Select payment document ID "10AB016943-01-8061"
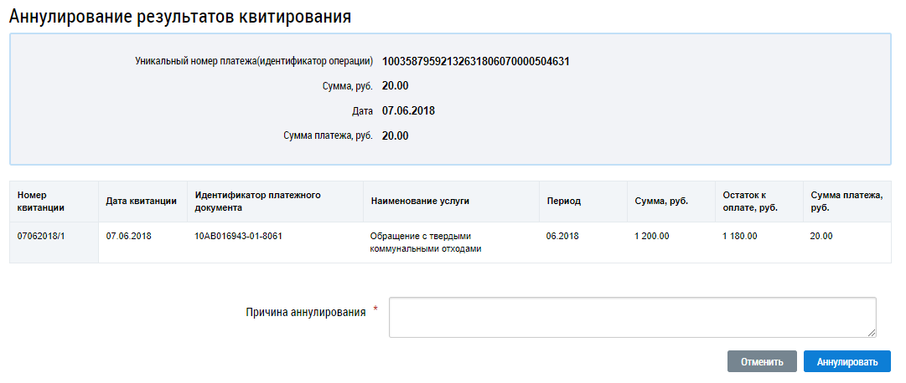The width and height of the screenshot is (906, 383). coord(238,236)
